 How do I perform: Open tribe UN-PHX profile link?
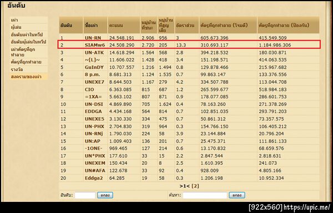pyautogui.click(x=94, y=126)
